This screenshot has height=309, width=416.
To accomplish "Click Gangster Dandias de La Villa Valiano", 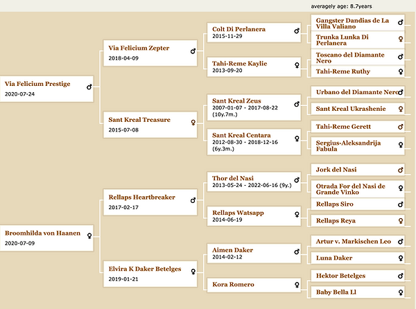I will [353, 24].
